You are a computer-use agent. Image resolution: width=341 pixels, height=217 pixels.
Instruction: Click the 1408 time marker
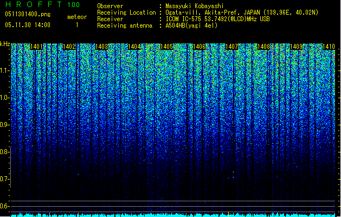pyautogui.click(x=264, y=47)
